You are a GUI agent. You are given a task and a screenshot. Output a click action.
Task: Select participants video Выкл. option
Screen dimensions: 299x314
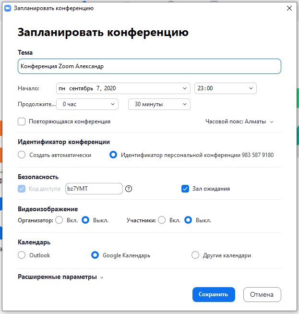(x=188, y=220)
